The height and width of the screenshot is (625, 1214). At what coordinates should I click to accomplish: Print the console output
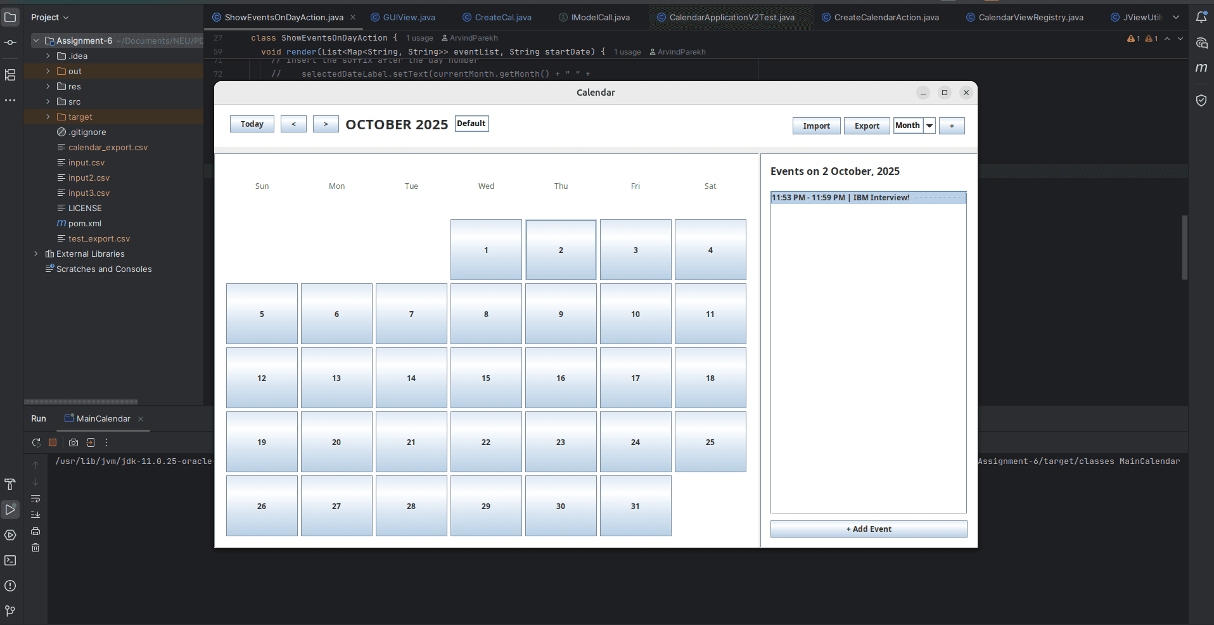click(35, 532)
